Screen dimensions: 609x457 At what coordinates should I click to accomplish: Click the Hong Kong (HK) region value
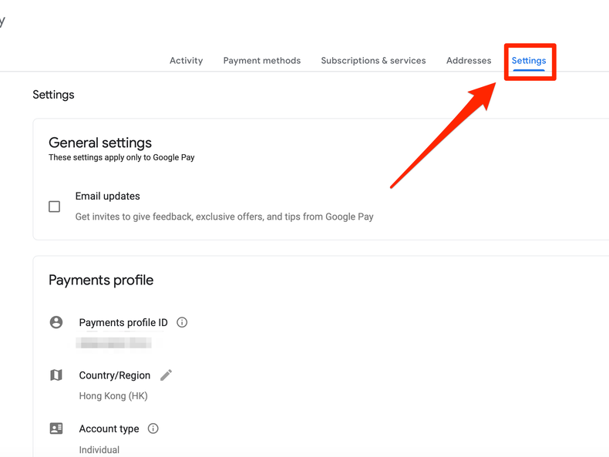[x=113, y=396]
